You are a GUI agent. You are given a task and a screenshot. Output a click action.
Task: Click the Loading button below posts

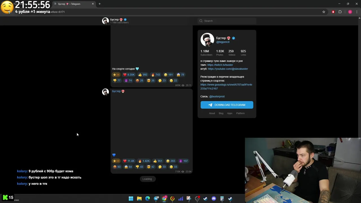[147, 179]
